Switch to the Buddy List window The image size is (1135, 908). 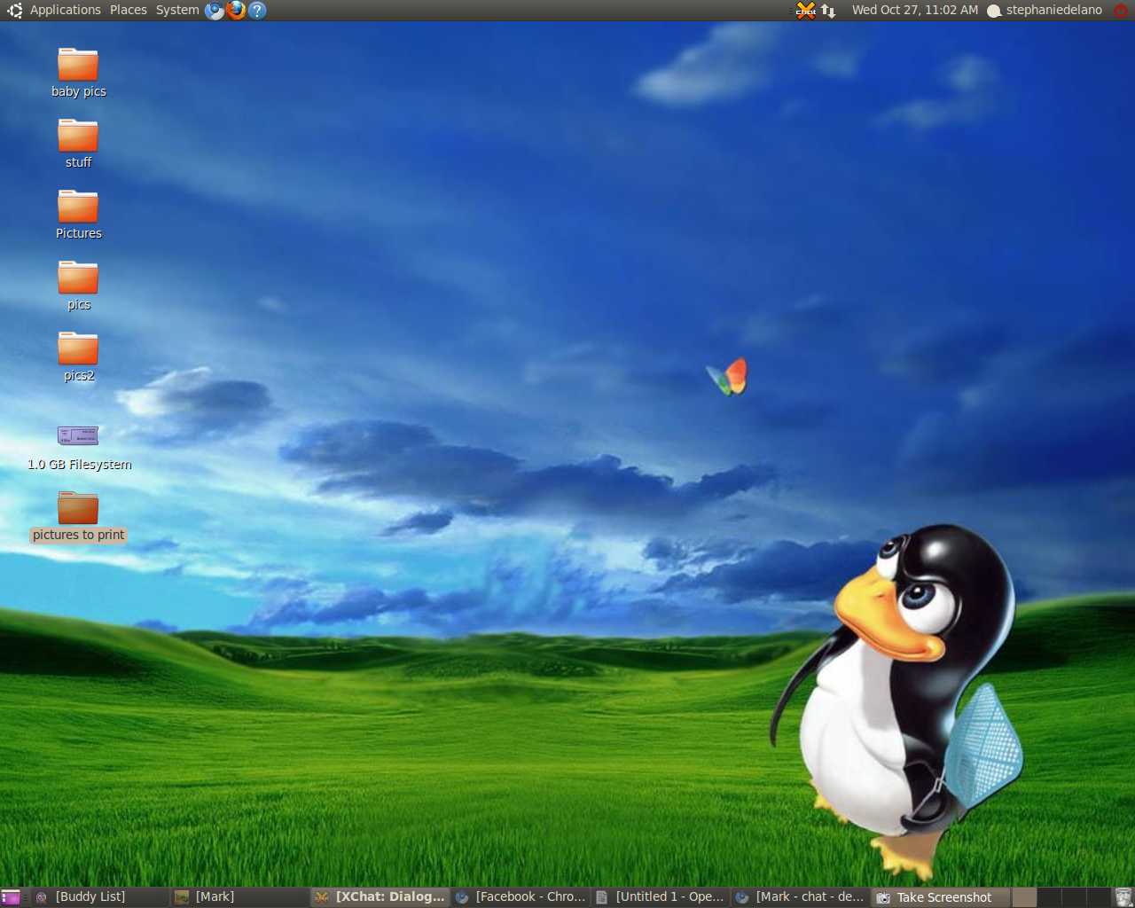click(90, 897)
